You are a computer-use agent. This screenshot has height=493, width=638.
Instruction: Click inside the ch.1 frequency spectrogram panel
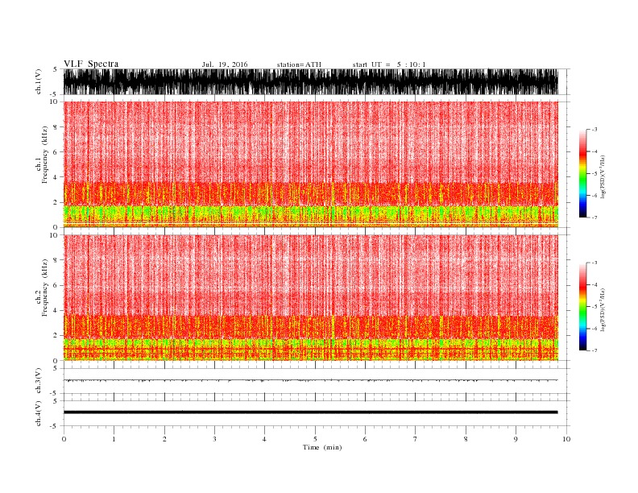click(310, 164)
